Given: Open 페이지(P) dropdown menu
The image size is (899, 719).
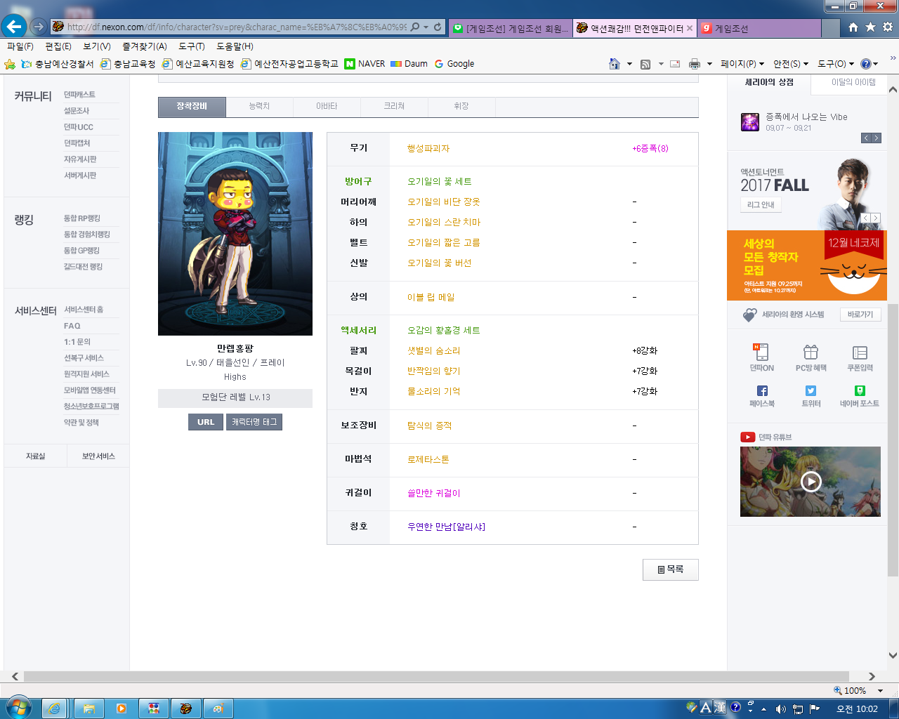Looking at the screenshot, I should pos(743,64).
